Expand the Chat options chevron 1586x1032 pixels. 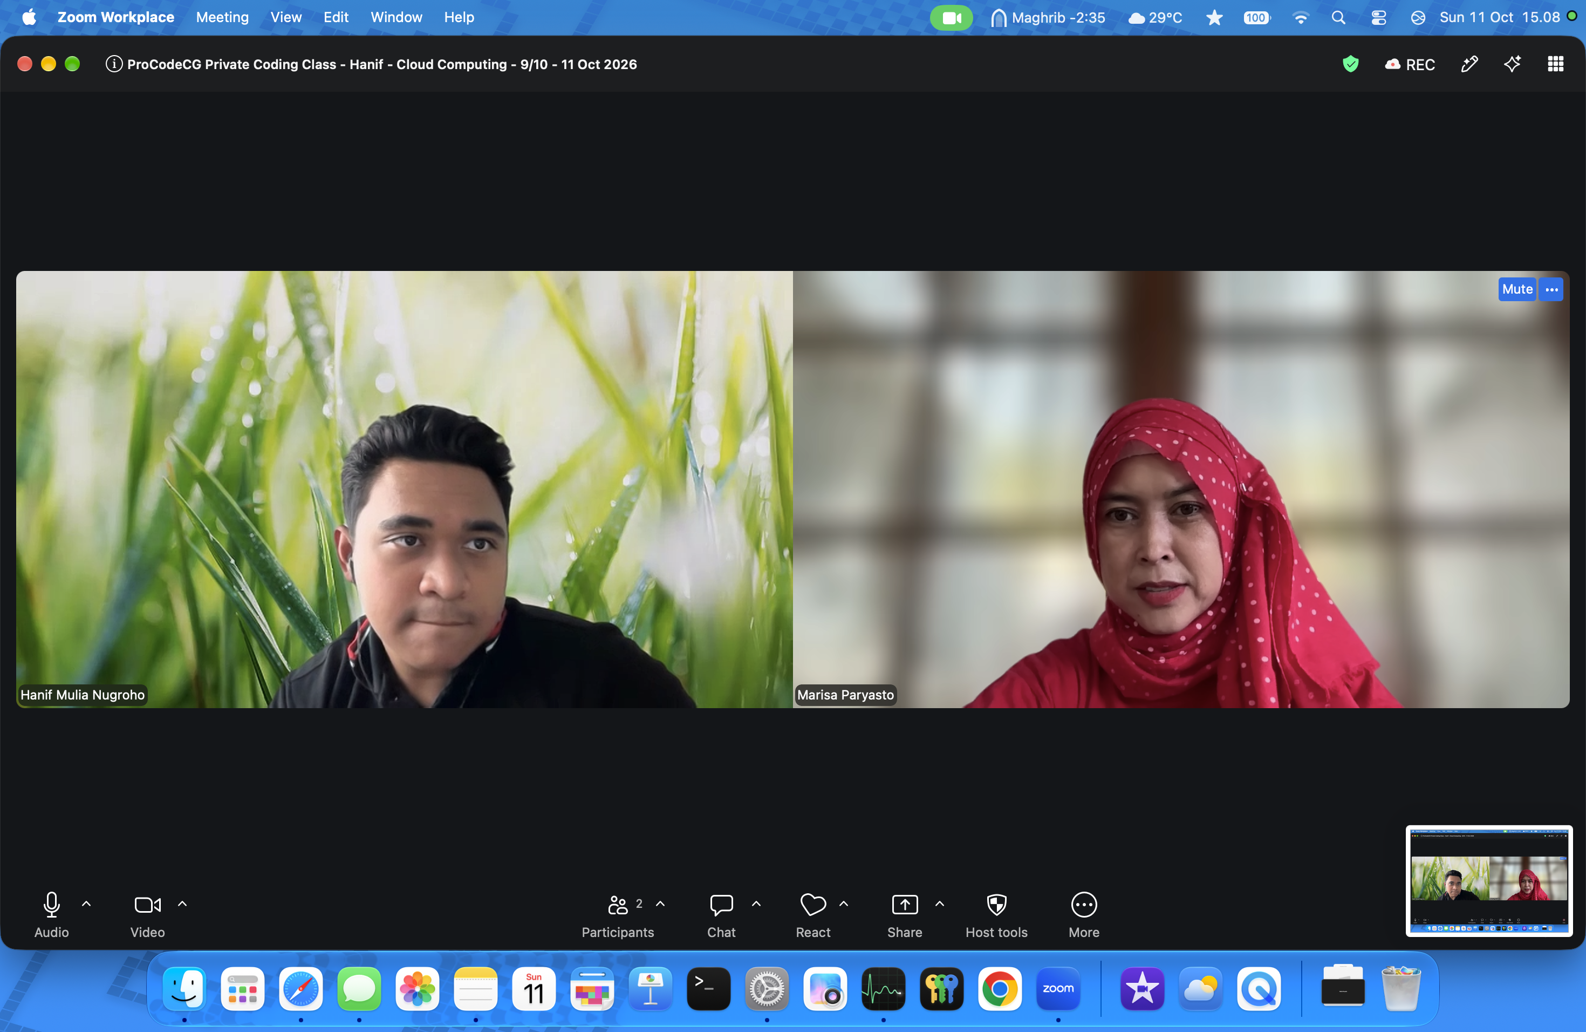click(x=756, y=904)
